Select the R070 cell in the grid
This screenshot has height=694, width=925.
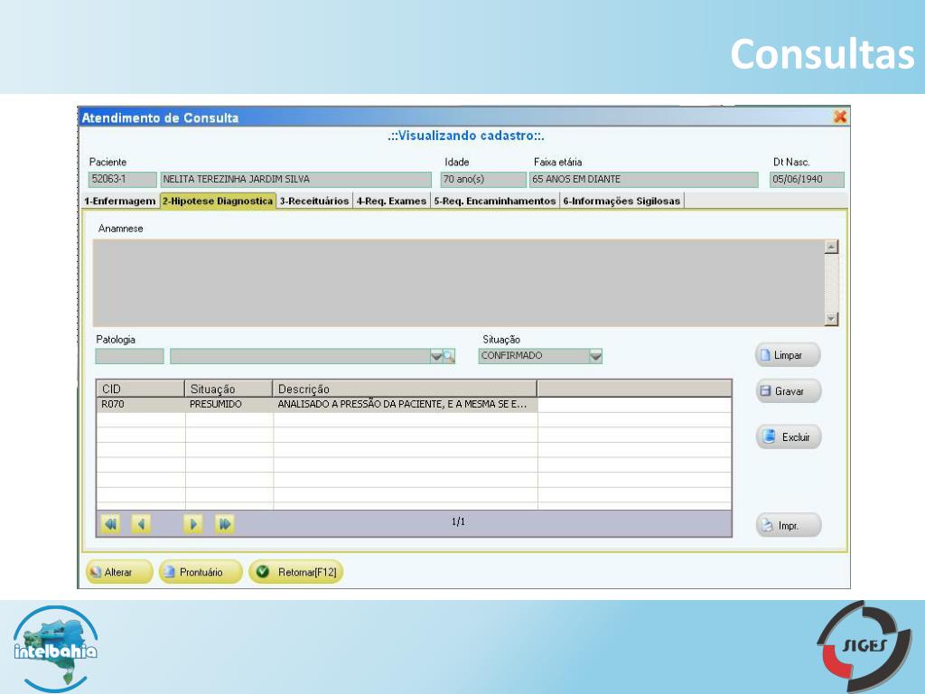[x=140, y=404]
